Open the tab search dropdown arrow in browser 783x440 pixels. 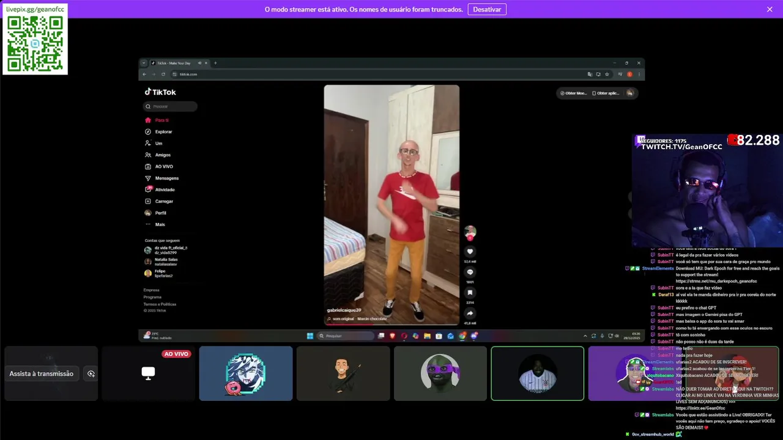tap(144, 63)
